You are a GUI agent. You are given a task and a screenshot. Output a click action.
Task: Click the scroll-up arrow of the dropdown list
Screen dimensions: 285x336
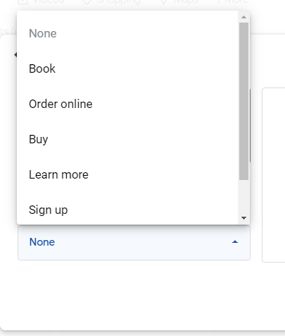[243, 17]
